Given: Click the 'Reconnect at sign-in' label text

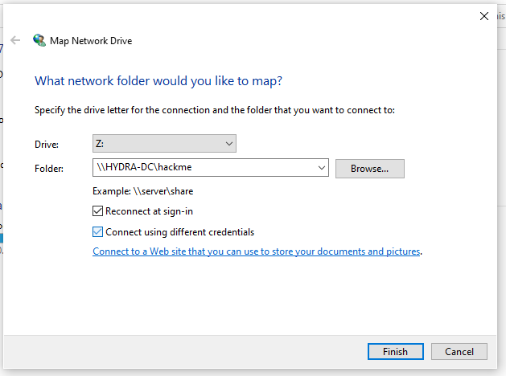Looking at the screenshot, I should 149,211.
